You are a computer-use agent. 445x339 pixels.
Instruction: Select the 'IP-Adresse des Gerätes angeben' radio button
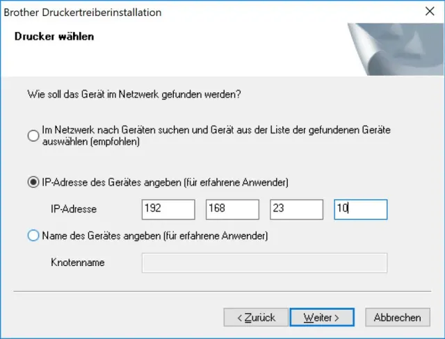tap(33, 182)
